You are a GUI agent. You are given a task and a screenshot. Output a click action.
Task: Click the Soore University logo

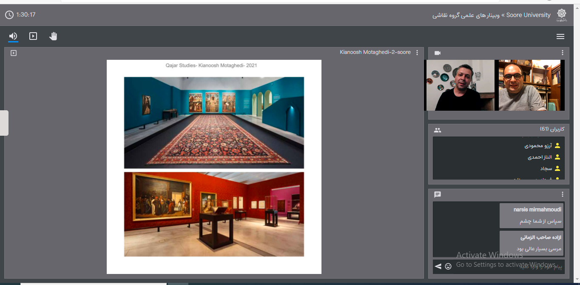click(562, 15)
